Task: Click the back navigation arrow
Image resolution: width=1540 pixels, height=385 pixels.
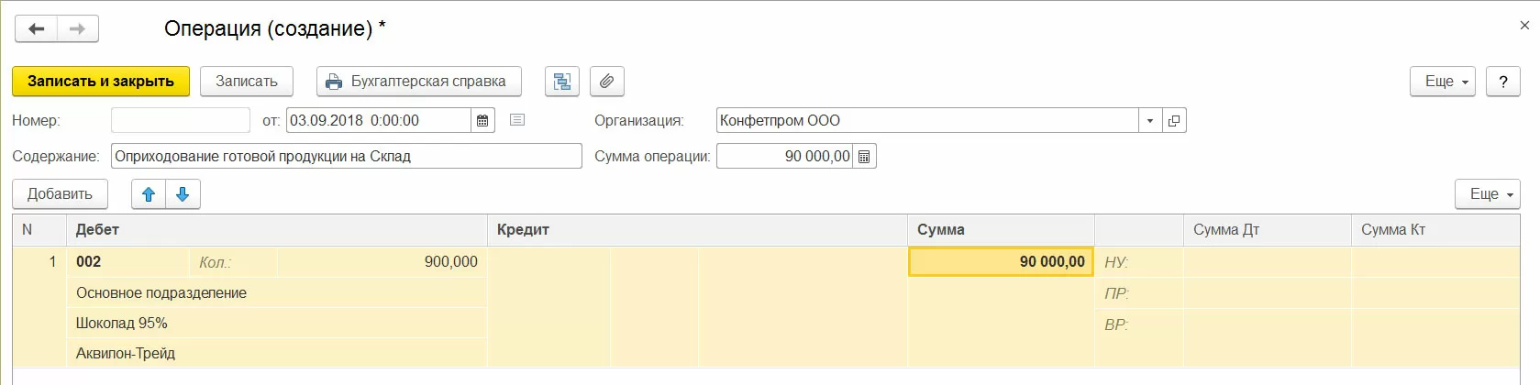Action: (36, 29)
